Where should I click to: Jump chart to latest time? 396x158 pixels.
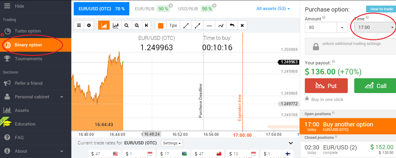tap(146, 25)
